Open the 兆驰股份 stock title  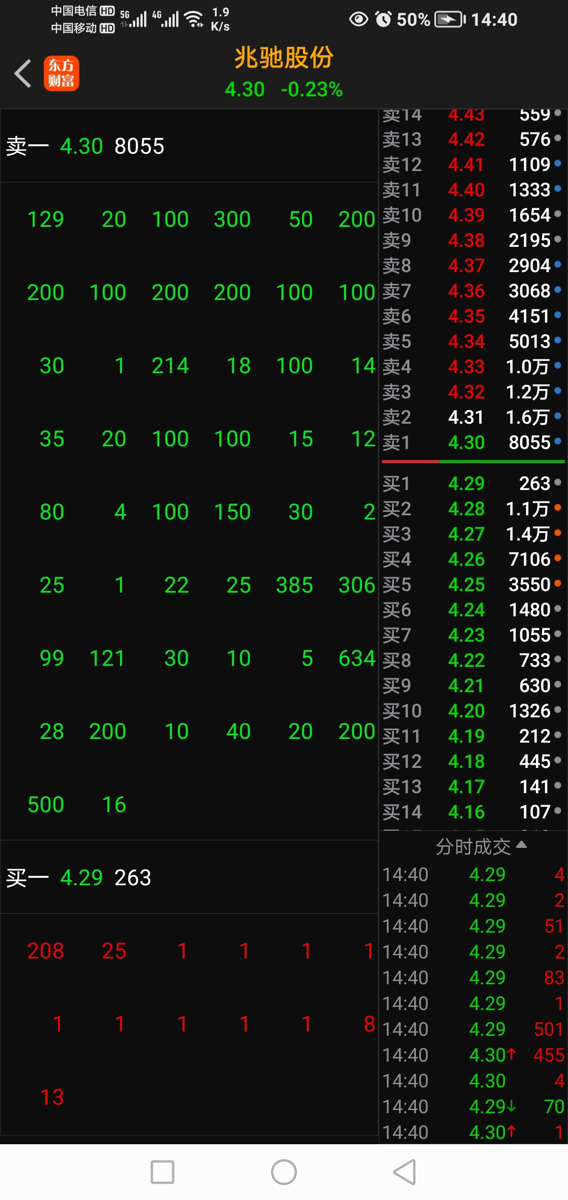[284, 57]
